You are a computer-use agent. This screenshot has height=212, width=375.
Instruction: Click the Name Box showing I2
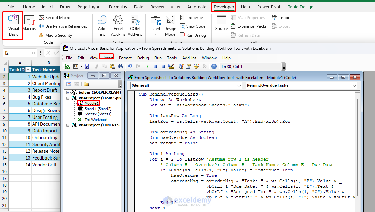coord(17,53)
